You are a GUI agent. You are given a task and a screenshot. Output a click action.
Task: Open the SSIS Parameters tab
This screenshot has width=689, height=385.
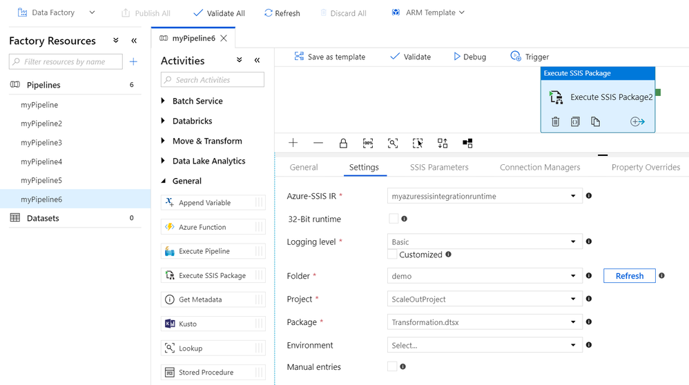(439, 167)
